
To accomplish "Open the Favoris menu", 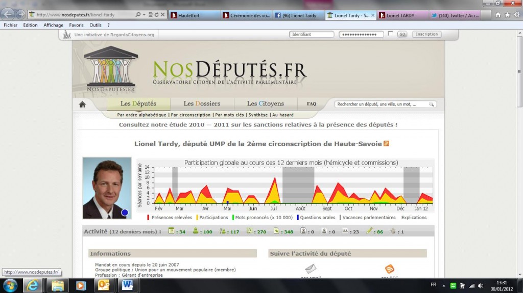I will point(76,25).
